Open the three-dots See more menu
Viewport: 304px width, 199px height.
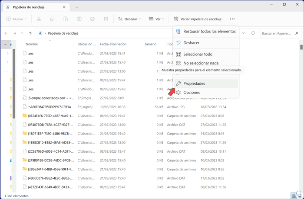232,19
